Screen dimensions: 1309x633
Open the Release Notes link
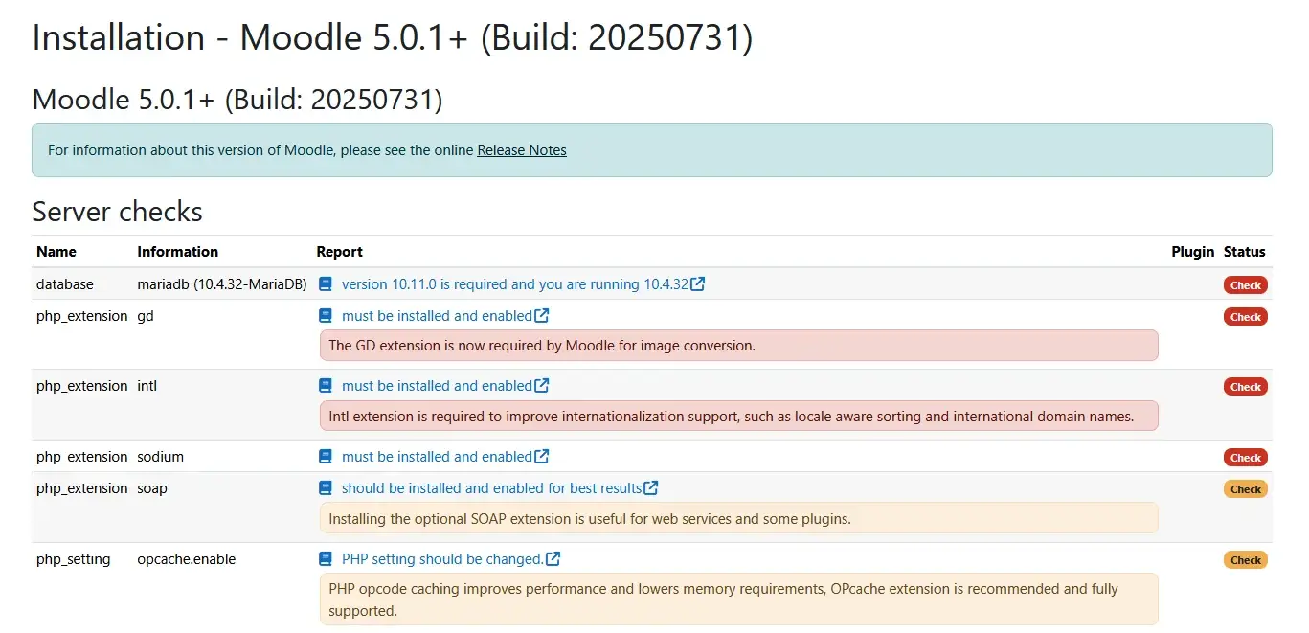(522, 150)
